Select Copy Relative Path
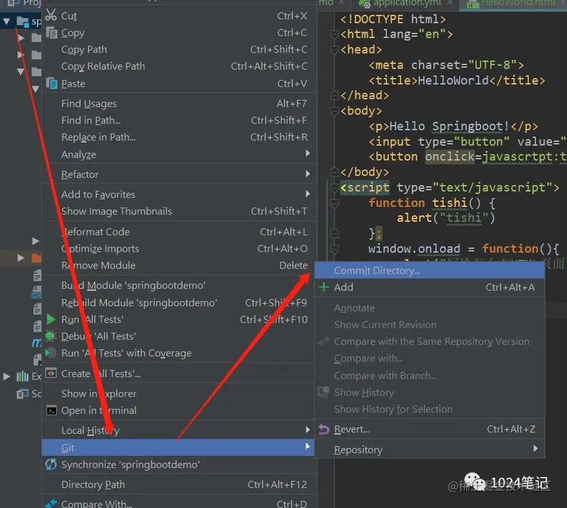Viewport: 567px width, 508px height. (179, 66)
